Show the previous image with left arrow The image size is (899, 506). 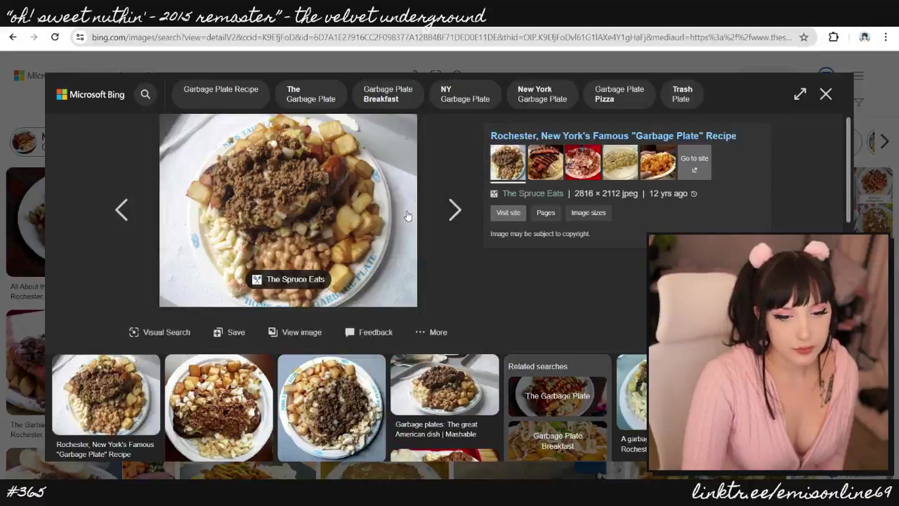(121, 210)
